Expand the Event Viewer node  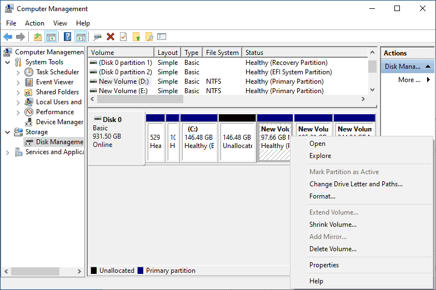(x=18, y=83)
